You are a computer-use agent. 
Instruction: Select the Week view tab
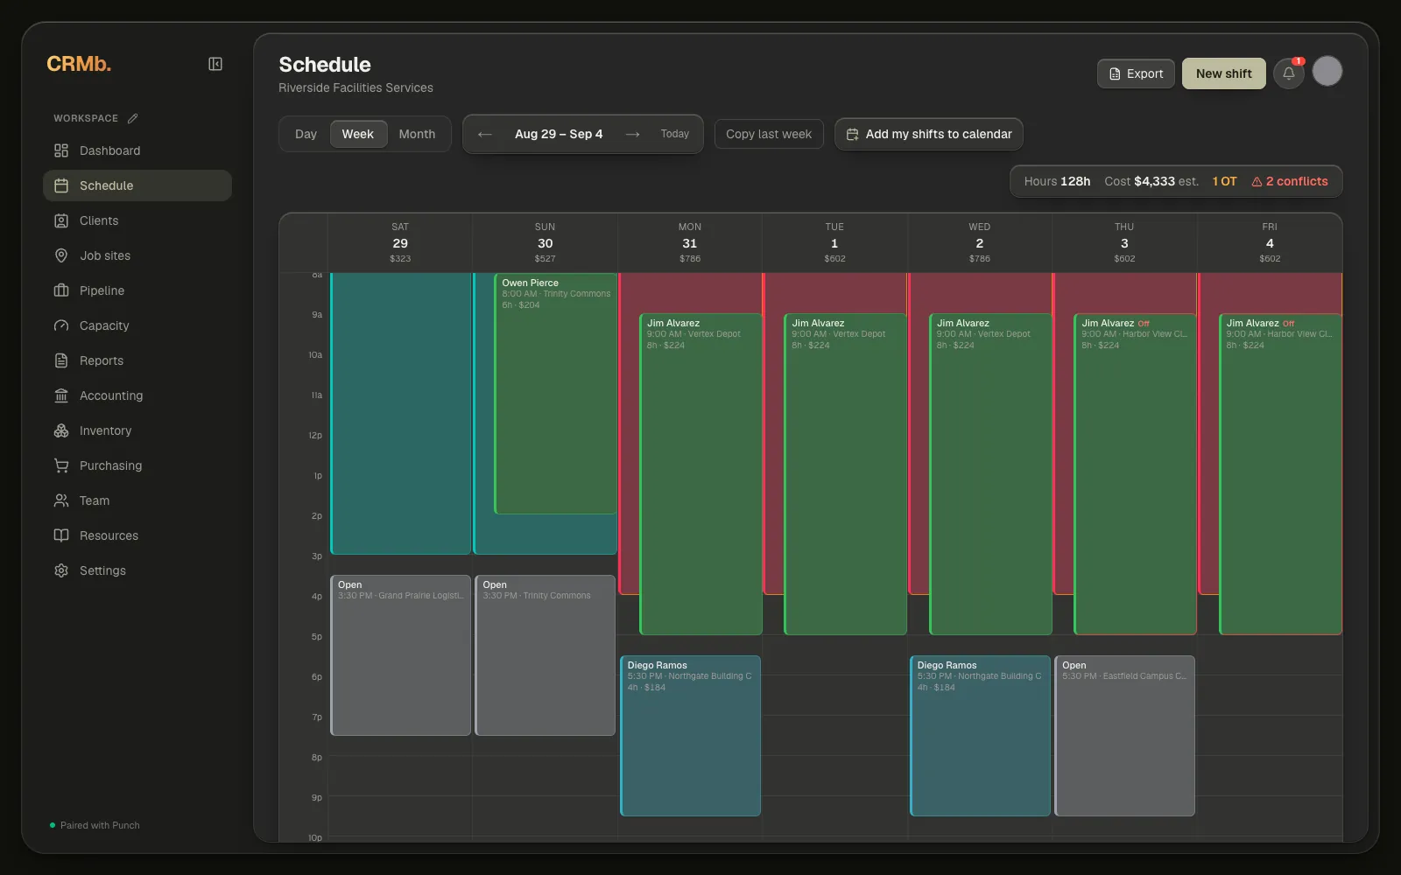358,134
